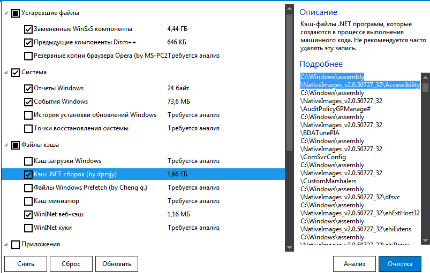430x273 pixels.
Task: Collapse the Система group
Action: click(x=6, y=72)
